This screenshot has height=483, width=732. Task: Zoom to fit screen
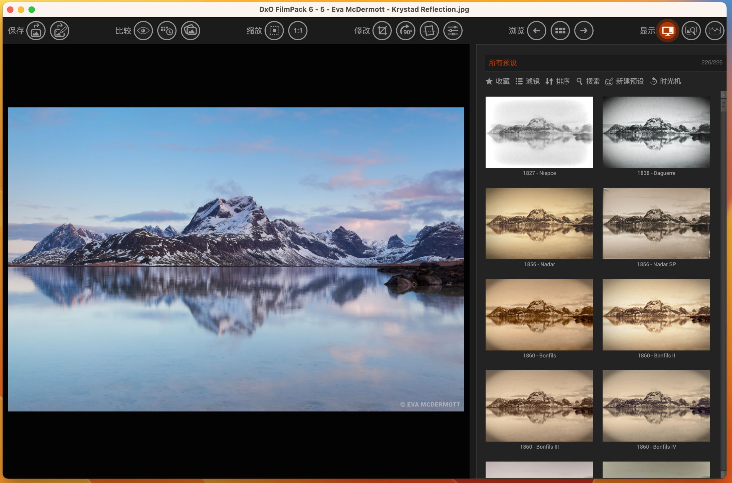(x=274, y=31)
